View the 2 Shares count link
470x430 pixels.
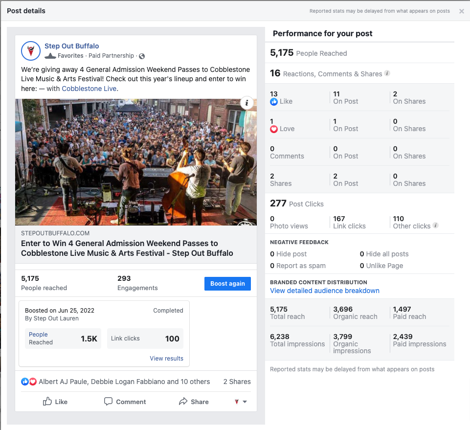coord(237,382)
